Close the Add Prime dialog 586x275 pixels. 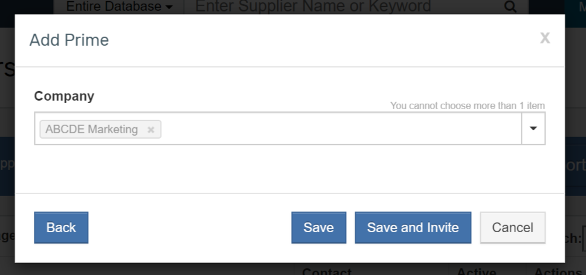[544, 37]
